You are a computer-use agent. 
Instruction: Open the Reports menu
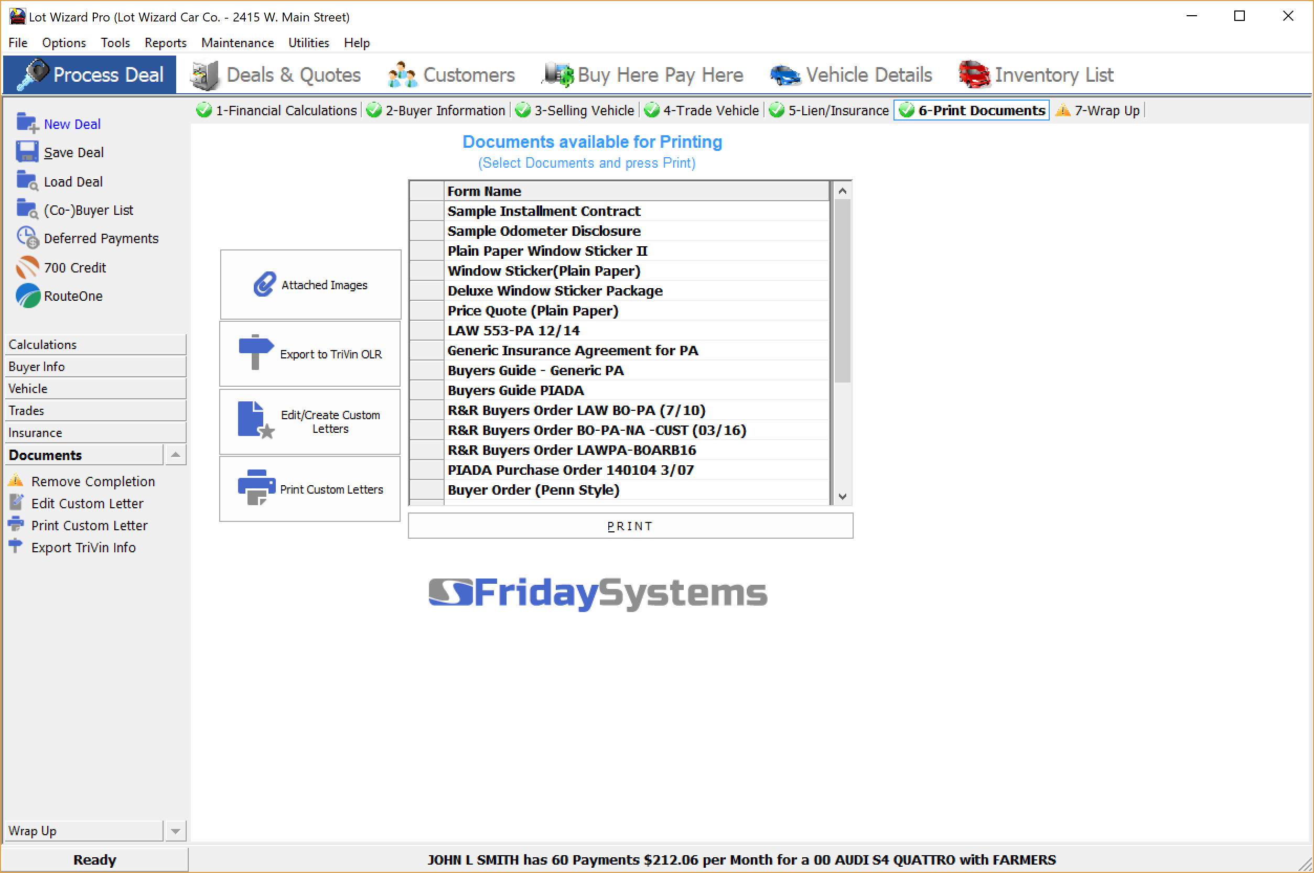click(x=165, y=43)
